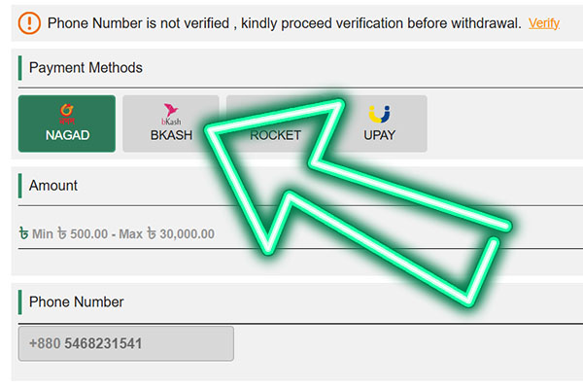Select the ROCKET payment method
The height and width of the screenshot is (389, 583).
276,135
